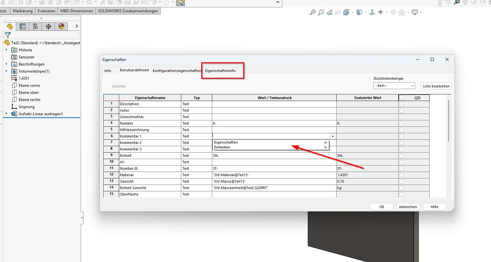Switch to the Eigenschafteninfo tab
The height and width of the screenshot is (262, 491).
coord(220,71)
